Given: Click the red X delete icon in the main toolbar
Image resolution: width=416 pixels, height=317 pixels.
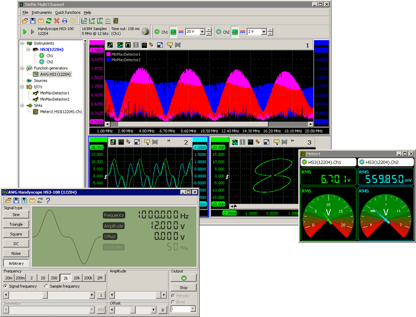Looking at the screenshot, I should (57, 21).
